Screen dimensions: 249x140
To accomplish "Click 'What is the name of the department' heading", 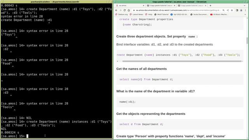I will (156, 91).
